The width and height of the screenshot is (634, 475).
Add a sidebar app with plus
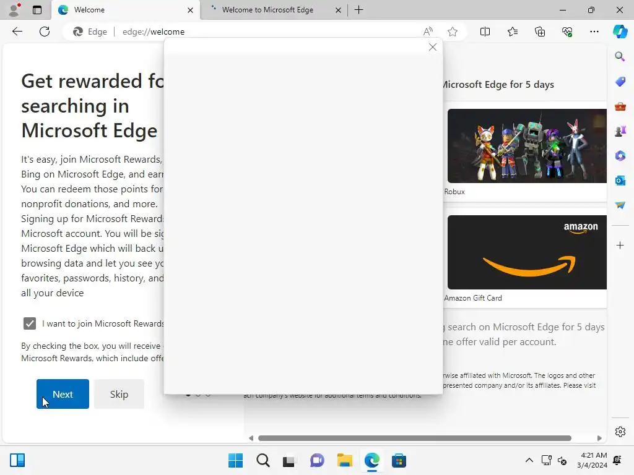coord(620,245)
